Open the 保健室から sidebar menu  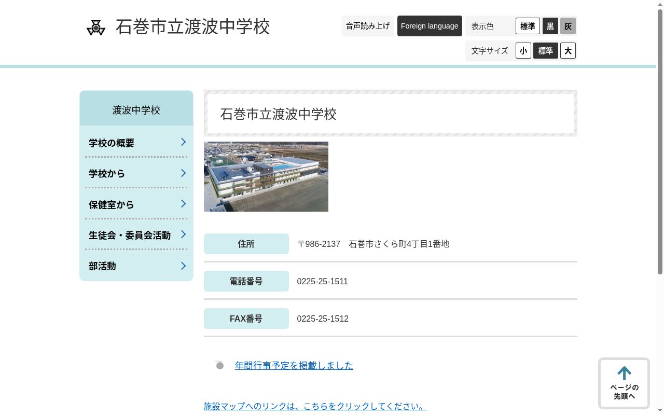pos(136,204)
